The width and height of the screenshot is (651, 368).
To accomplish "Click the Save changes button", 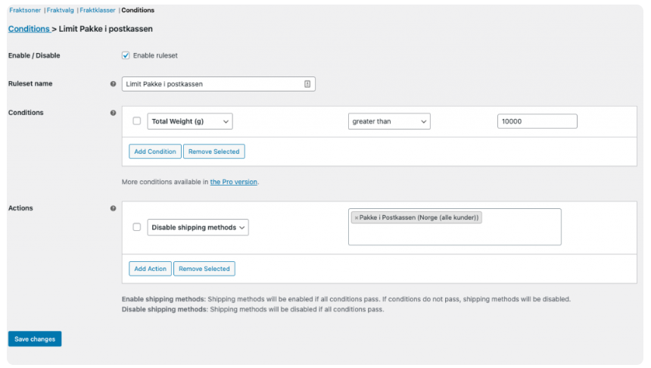I will (x=35, y=339).
